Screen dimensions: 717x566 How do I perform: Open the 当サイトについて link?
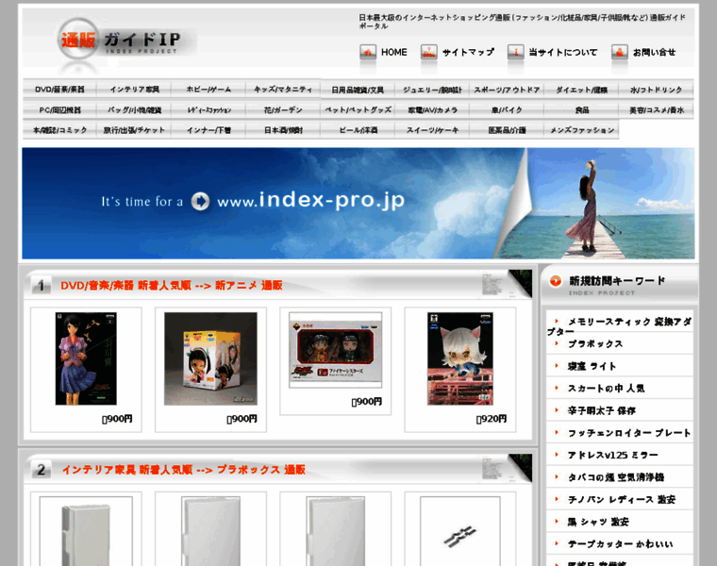(563, 52)
